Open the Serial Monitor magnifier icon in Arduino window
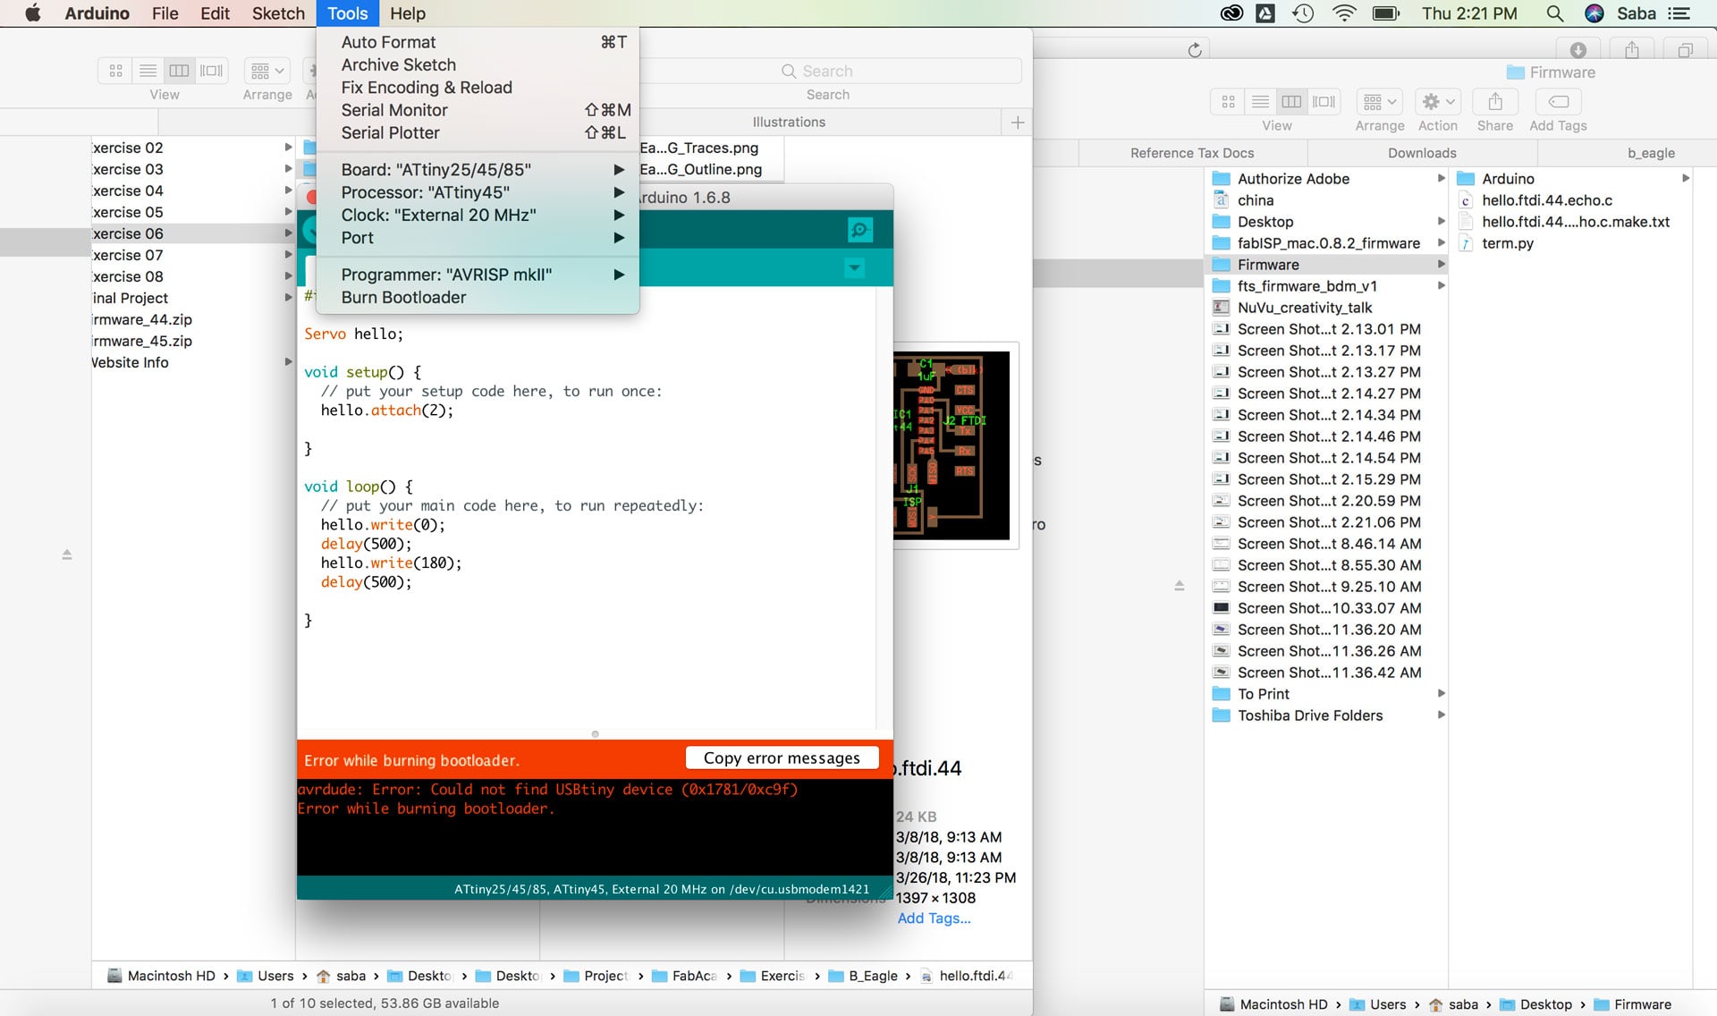The width and height of the screenshot is (1717, 1016). pos(859,230)
